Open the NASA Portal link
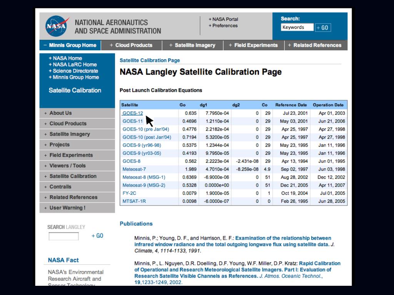This screenshot has width=394, height=295. click(224, 19)
